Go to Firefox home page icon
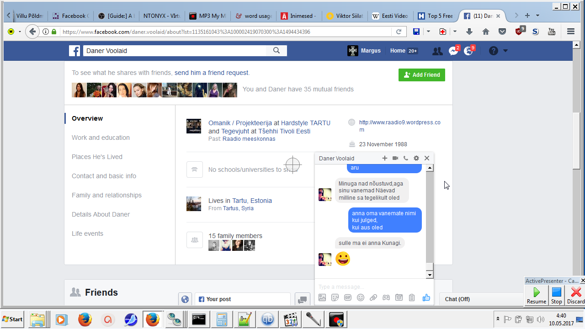 (486, 32)
